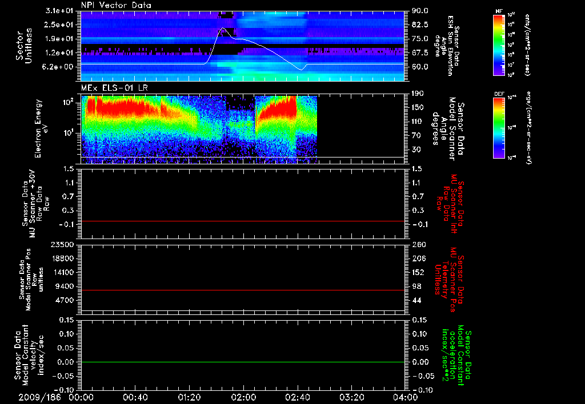Click the '3.1e+01' sector tick label
This screenshot has height=404, width=585.
pyautogui.click(x=59, y=11)
